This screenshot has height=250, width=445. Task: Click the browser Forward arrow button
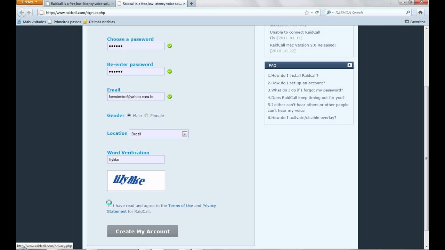(x=29, y=12)
